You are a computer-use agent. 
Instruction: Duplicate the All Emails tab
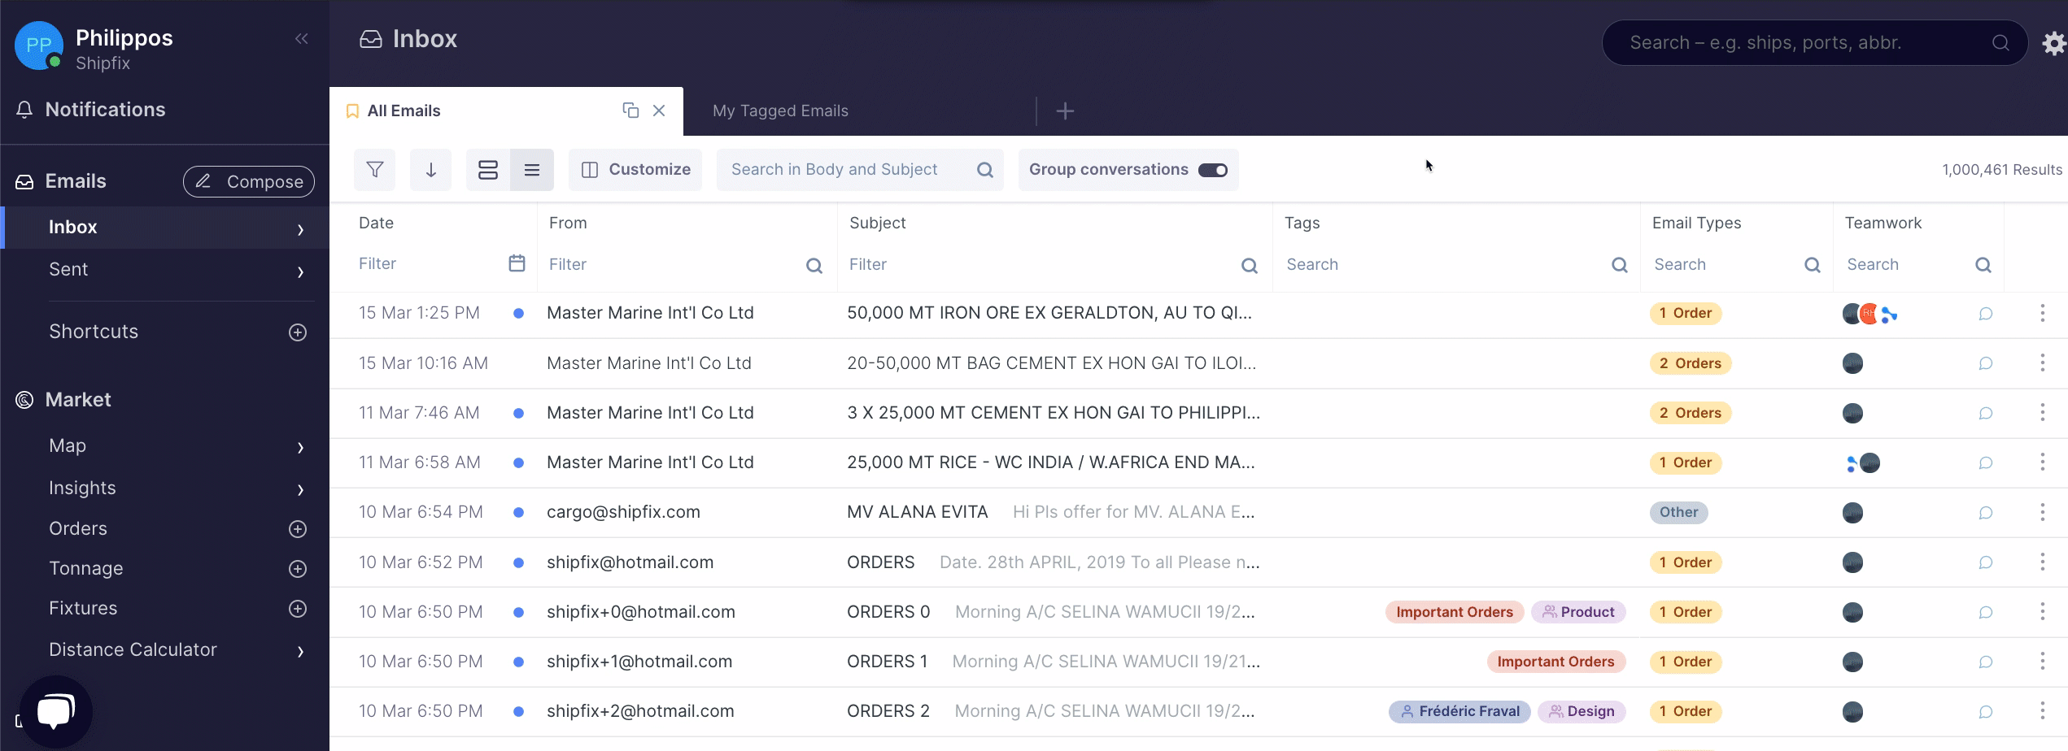coord(630,111)
